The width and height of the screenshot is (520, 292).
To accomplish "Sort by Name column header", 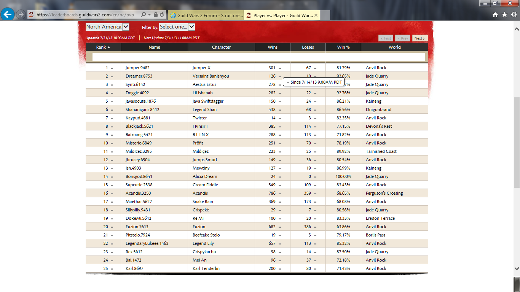I will (154, 47).
